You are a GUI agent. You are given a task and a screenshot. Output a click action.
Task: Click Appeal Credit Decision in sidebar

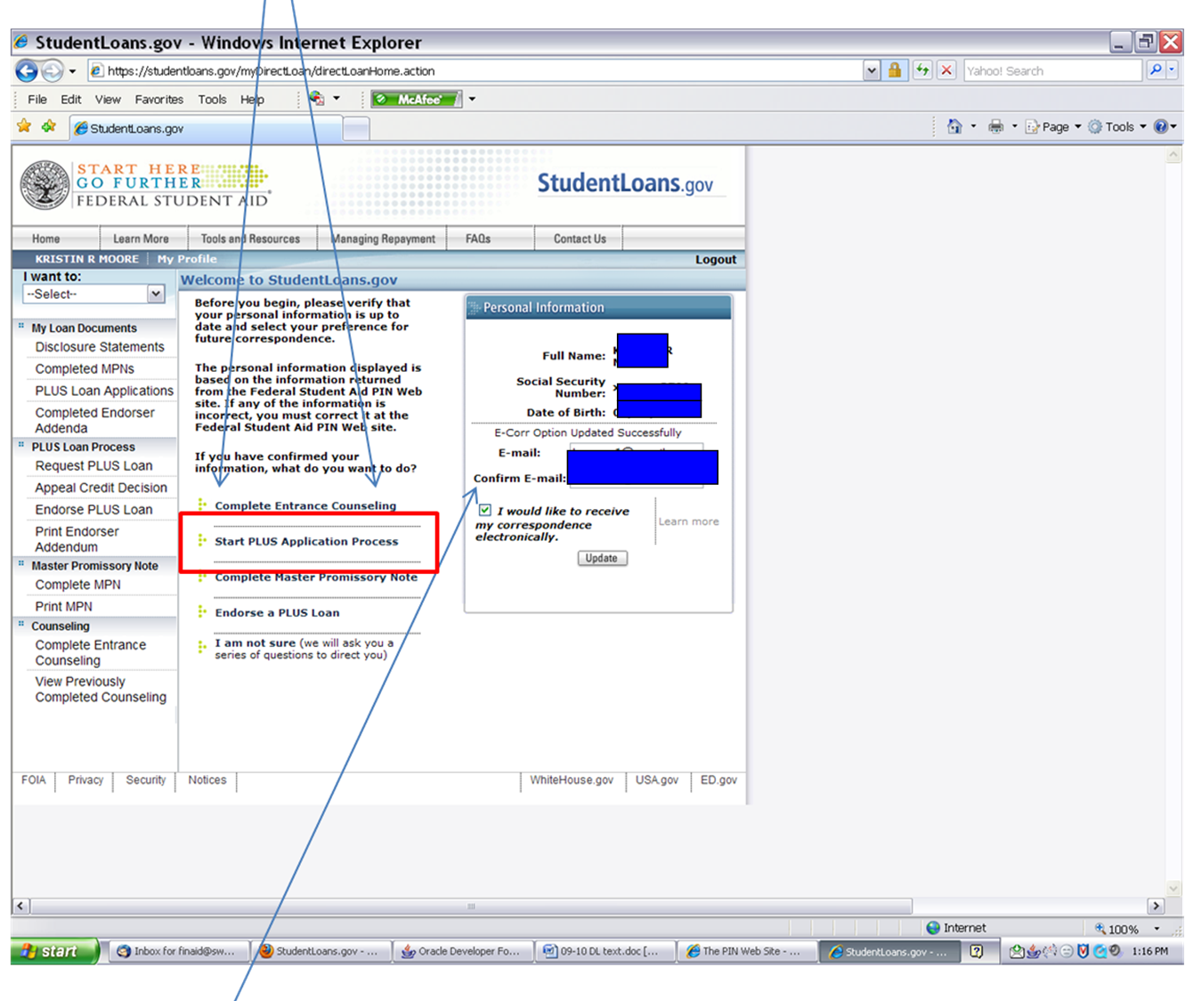(x=101, y=488)
